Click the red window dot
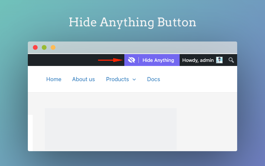 click(x=35, y=47)
